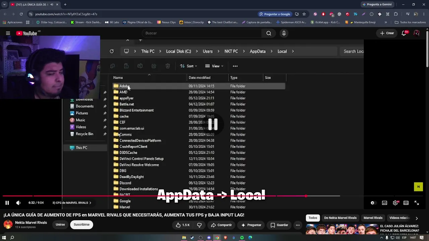The width and height of the screenshot is (429, 241).
Task: Pause the video playback
Action: [7, 203]
